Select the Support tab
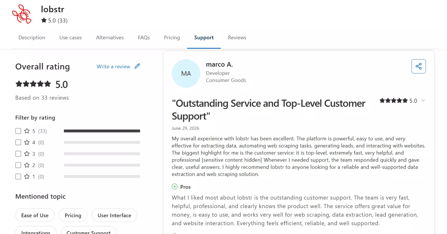Image resolution: width=447 pixels, height=234 pixels. click(x=204, y=38)
